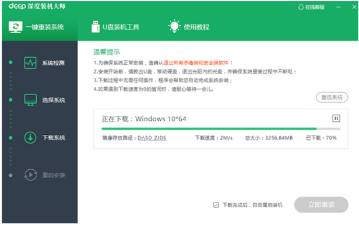Click the red antivirus warning text
The width and height of the screenshot is (359, 227).
point(198,63)
